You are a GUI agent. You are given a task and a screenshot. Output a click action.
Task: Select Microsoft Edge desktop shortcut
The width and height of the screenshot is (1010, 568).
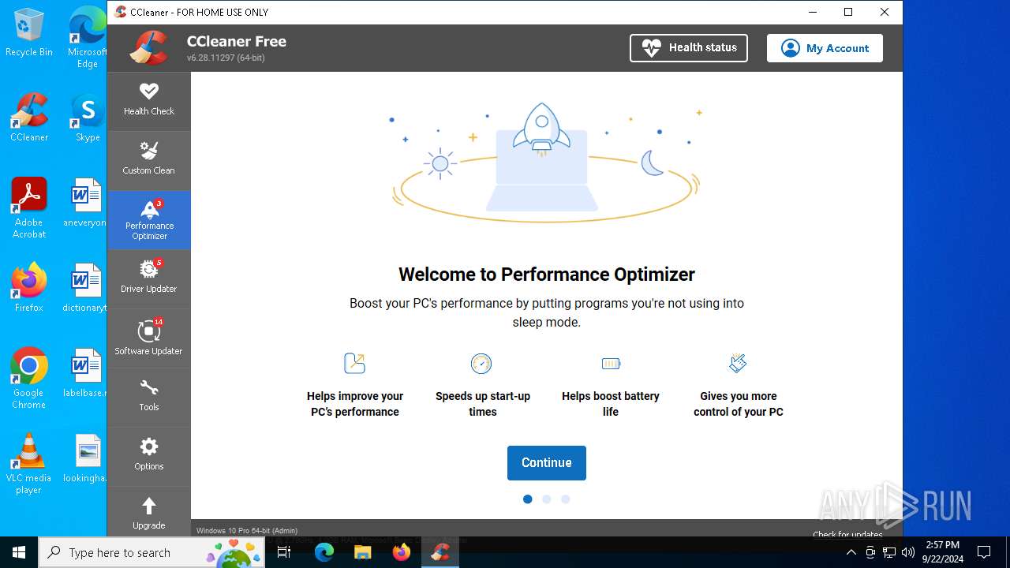pyautogui.click(x=88, y=37)
